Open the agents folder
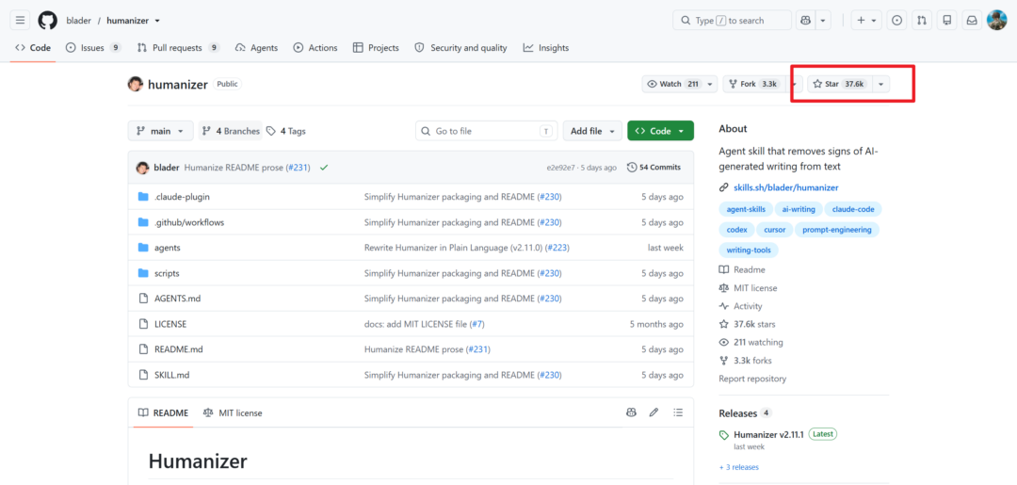The height and width of the screenshot is (485, 1017). click(x=168, y=248)
